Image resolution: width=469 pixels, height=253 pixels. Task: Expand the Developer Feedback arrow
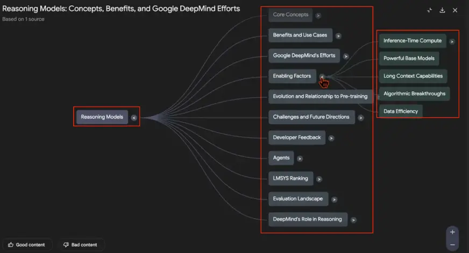[331, 138]
